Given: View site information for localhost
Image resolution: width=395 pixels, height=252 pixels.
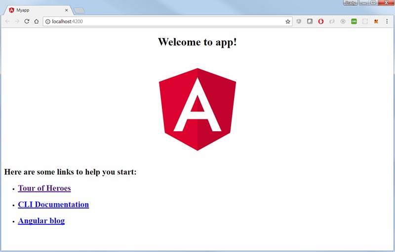Looking at the screenshot, I should tap(47, 22).
